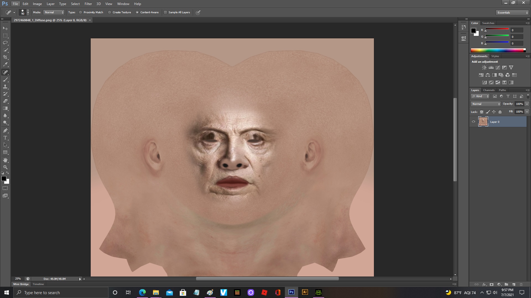This screenshot has height=298, width=531.
Task: Add a Vibrance adjustment
Action: coord(511,68)
